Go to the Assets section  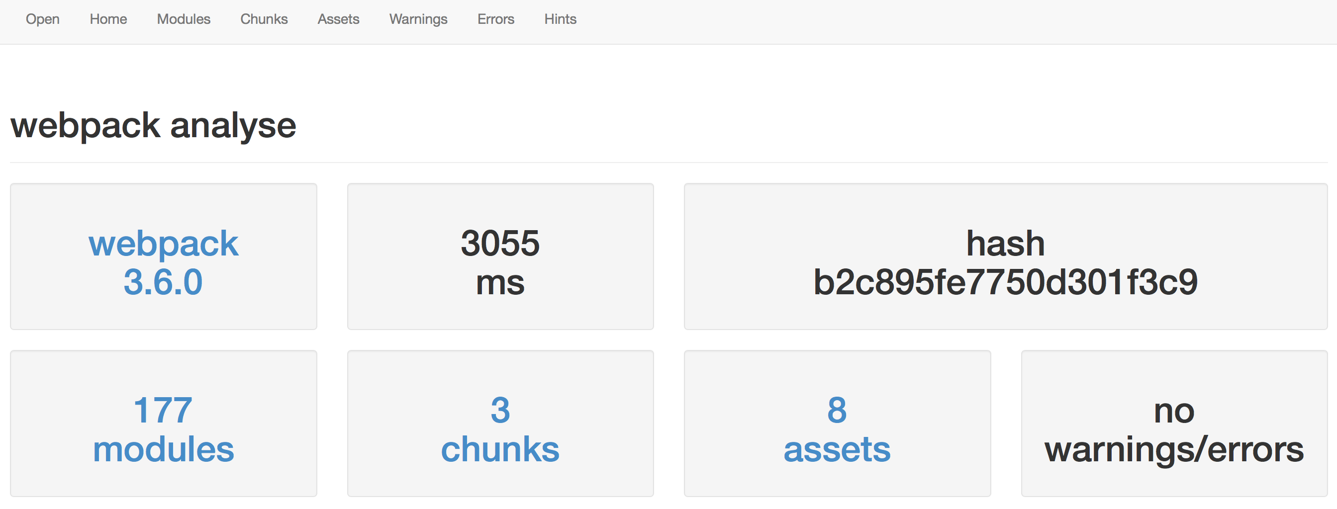(x=338, y=19)
